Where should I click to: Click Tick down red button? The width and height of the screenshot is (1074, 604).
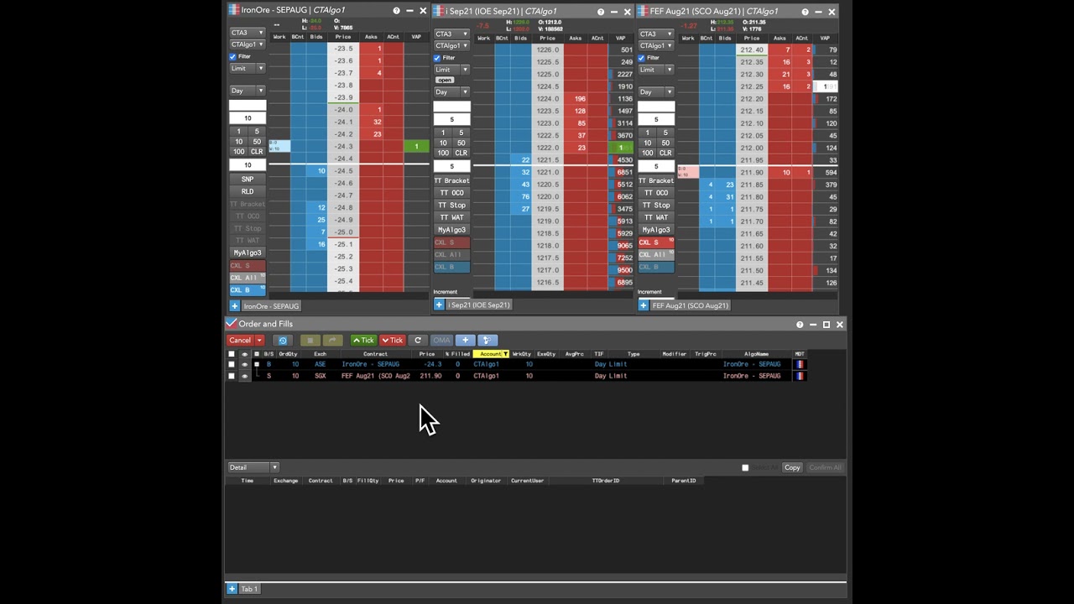click(x=393, y=341)
